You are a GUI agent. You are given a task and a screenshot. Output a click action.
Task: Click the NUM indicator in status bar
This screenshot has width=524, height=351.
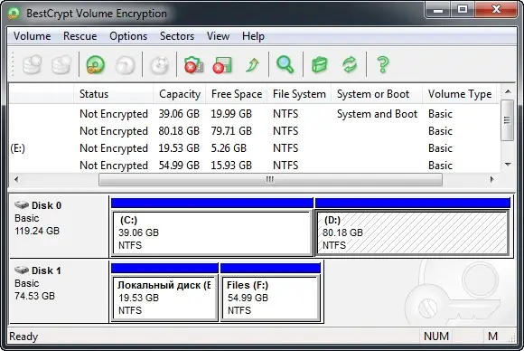click(x=436, y=336)
